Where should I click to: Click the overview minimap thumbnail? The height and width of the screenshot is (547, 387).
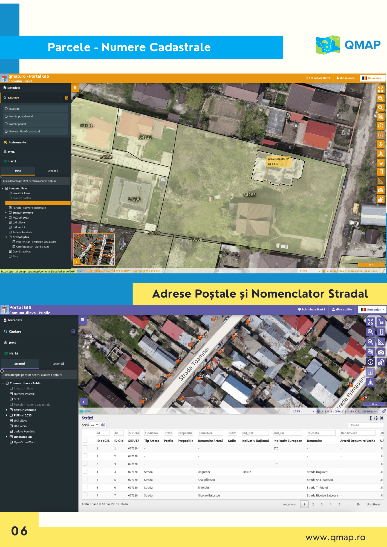coord(94,250)
